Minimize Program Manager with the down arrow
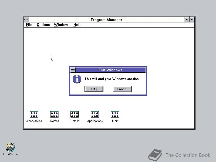The width and height of the screenshot is (216, 162). pos(187,20)
